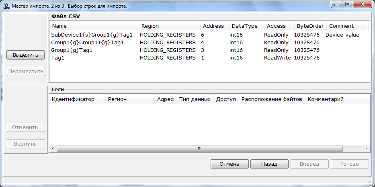Sort by the Region column header
The height and width of the screenshot is (187, 375).
click(x=170, y=26)
